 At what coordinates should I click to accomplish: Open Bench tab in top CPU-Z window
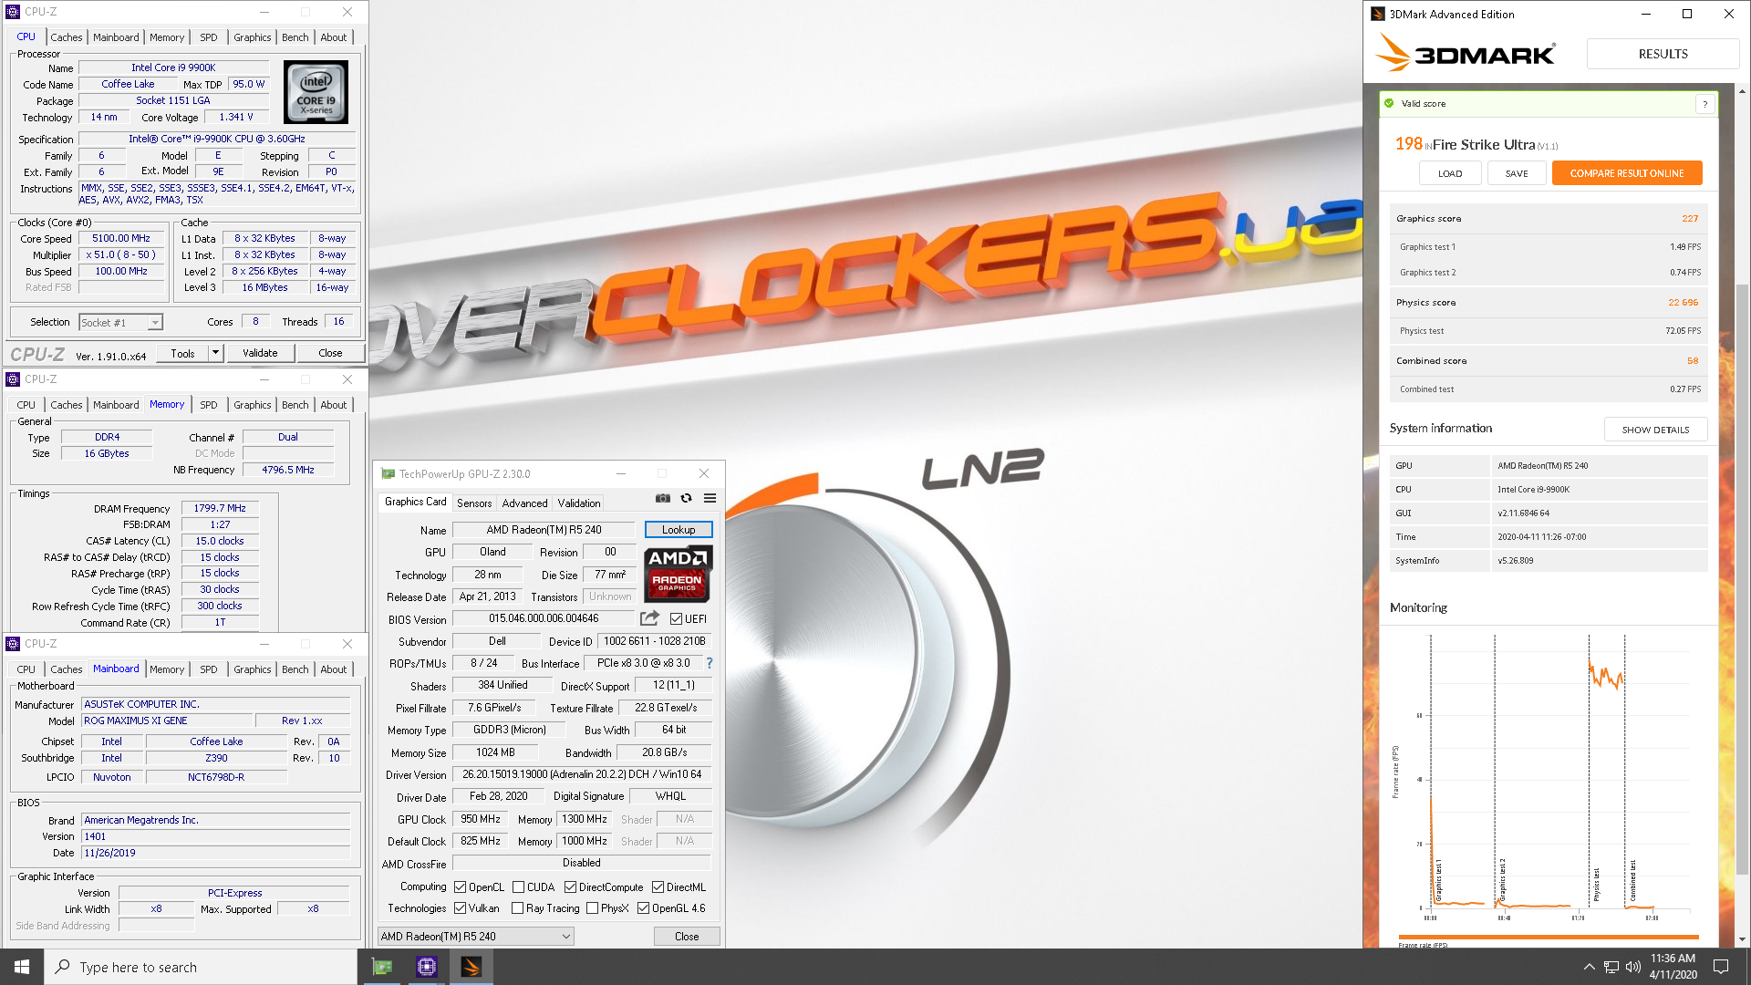pyautogui.click(x=295, y=37)
